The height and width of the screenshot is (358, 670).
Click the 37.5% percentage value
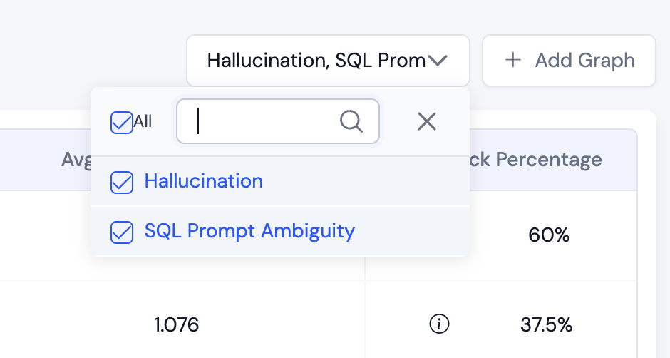(546, 325)
